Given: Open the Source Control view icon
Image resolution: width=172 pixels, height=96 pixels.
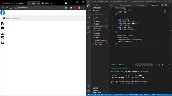Looking at the screenshot, I should [88, 17].
